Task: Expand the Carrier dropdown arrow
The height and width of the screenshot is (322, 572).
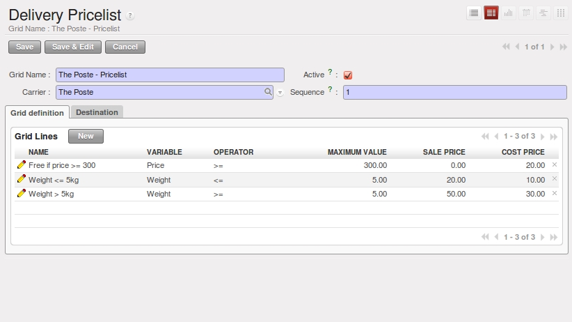Action: pyautogui.click(x=280, y=92)
